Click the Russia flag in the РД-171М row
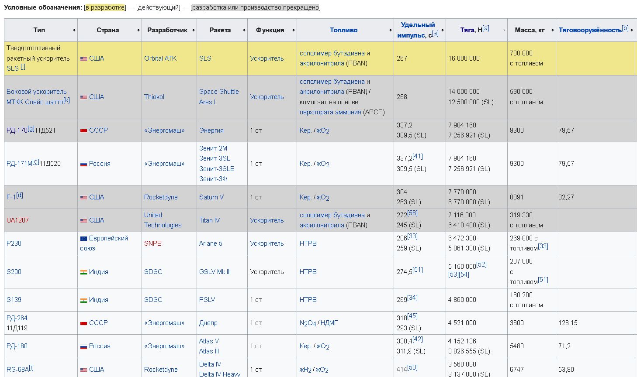 click(83, 164)
